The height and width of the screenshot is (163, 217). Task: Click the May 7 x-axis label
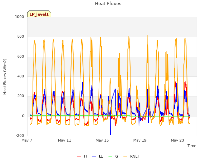coord(27,140)
